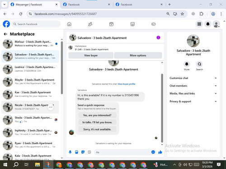Expand Customize chat section

(193, 78)
